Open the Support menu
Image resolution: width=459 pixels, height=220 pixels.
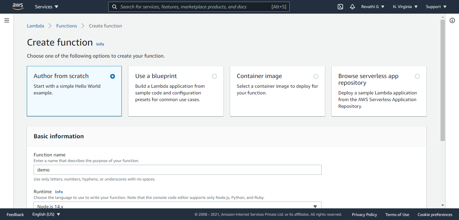click(436, 7)
